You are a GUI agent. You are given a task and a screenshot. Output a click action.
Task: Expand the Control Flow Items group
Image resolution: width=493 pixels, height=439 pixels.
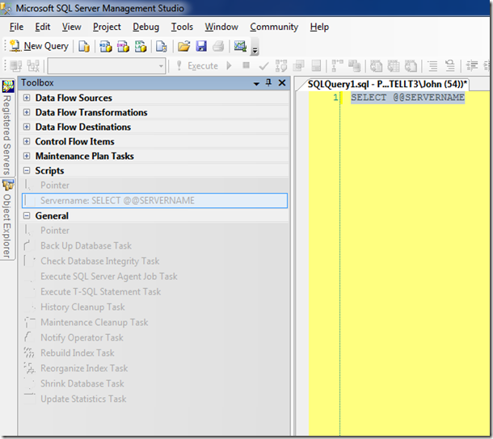tap(27, 141)
